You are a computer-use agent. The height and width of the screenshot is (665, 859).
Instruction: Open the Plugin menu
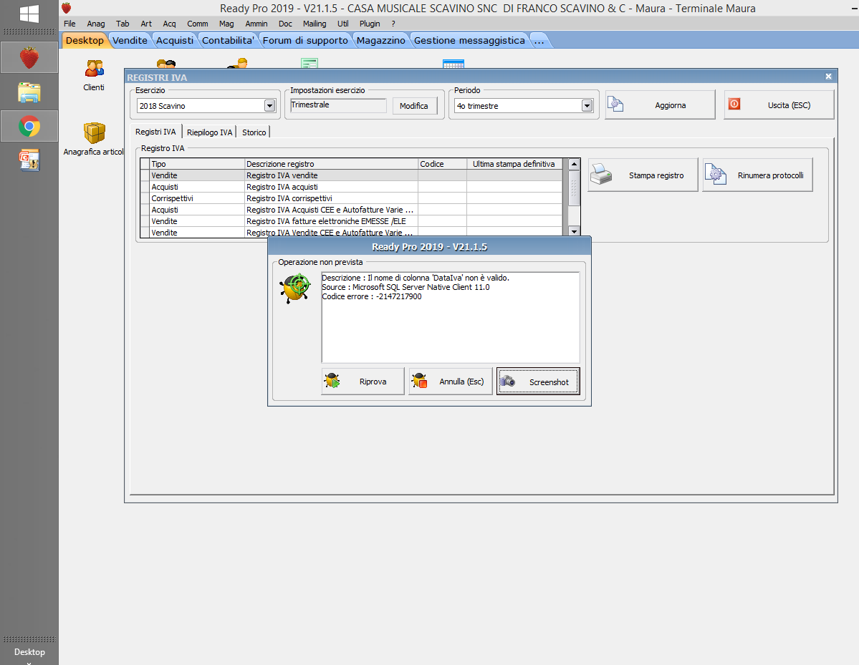coord(370,24)
